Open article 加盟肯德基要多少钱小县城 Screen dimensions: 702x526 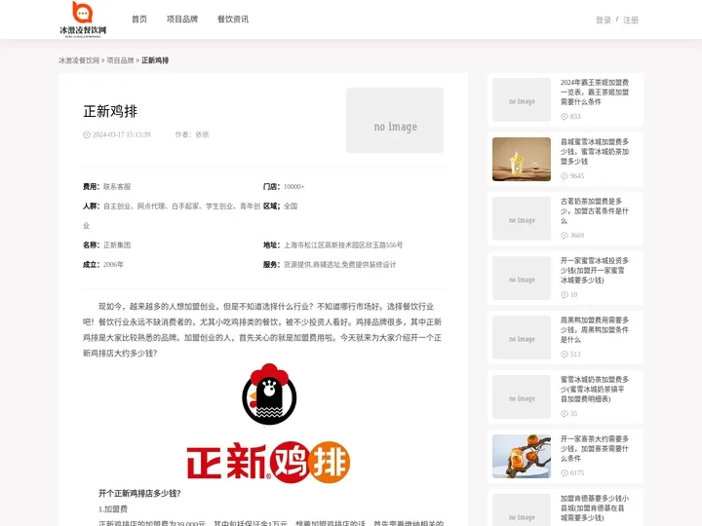(595, 508)
